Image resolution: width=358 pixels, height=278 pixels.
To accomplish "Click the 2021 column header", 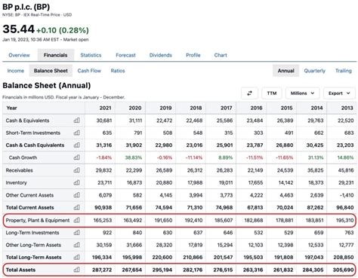I will [105, 108].
